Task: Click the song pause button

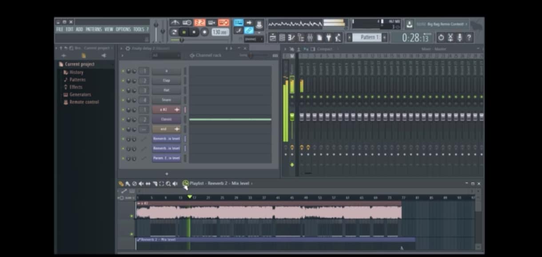Action: coord(184,32)
